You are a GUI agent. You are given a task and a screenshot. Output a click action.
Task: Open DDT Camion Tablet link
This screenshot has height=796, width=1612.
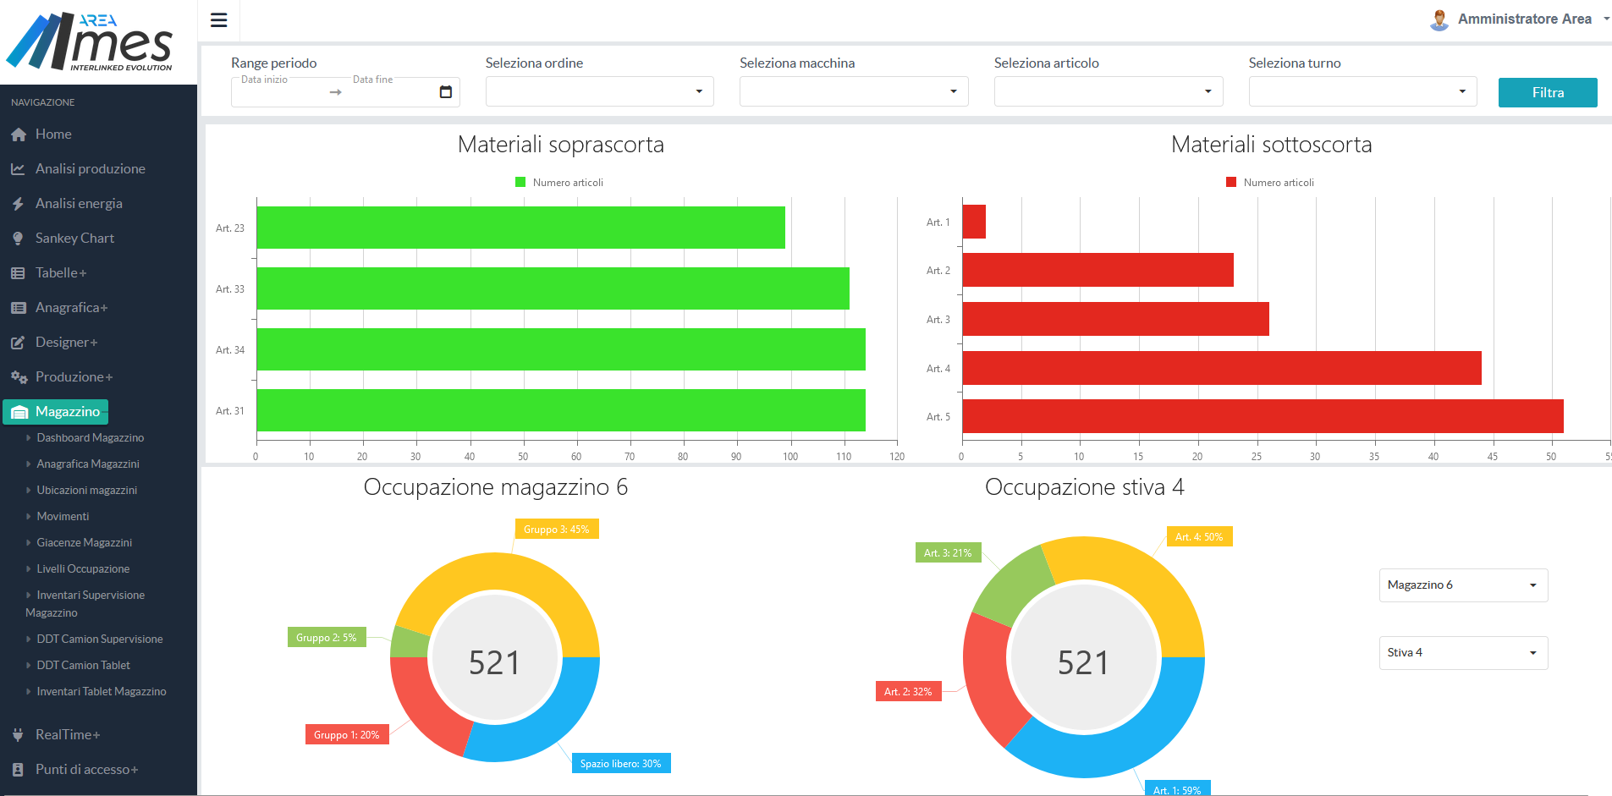point(84,666)
